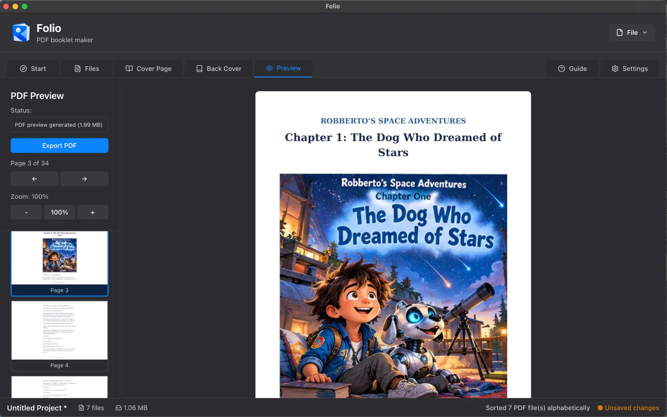The height and width of the screenshot is (417, 667).
Task: Click the chevron arrow beside File
Action: click(645, 33)
